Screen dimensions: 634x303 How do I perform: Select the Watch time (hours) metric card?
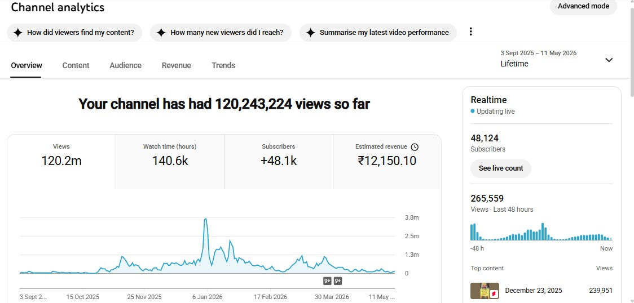170,162
